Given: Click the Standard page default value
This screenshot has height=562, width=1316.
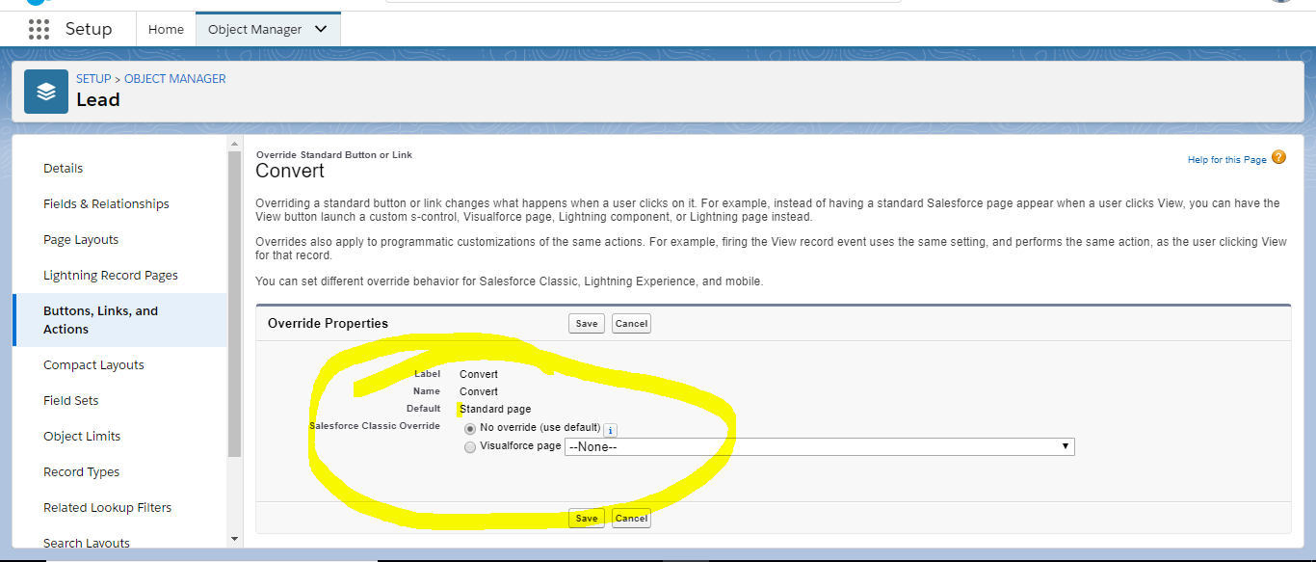Looking at the screenshot, I should tap(495, 409).
